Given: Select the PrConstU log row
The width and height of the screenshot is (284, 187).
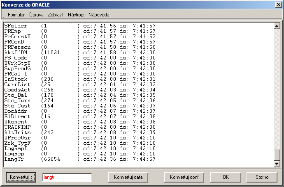Looking at the screenshot, I should coord(80,36).
